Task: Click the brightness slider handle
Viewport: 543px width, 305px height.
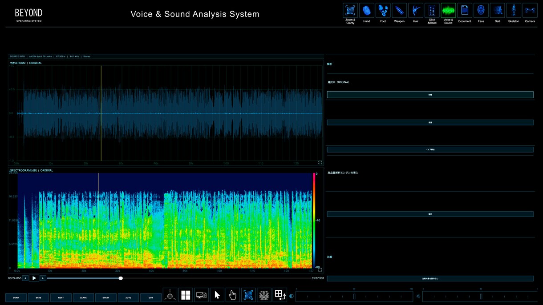Action: tap(481, 297)
